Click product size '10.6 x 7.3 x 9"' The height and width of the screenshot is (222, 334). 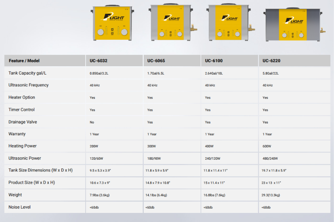coord(100,183)
